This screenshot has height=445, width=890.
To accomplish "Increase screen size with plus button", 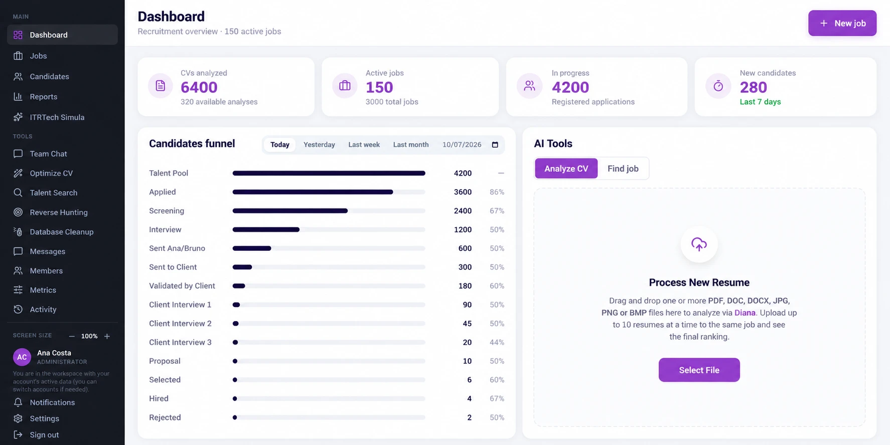I will [107, 336].
